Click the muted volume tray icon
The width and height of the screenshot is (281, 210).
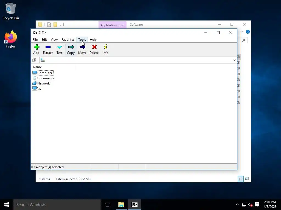(x=250, y=205)
